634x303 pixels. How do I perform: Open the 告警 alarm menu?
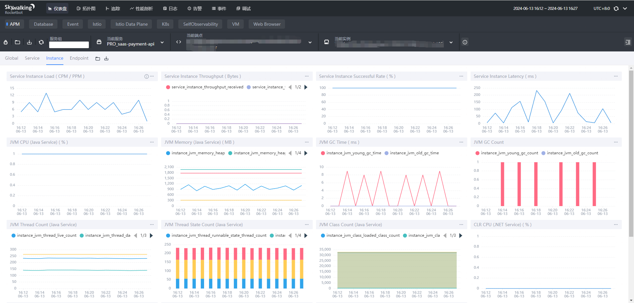tap(194, 9)
